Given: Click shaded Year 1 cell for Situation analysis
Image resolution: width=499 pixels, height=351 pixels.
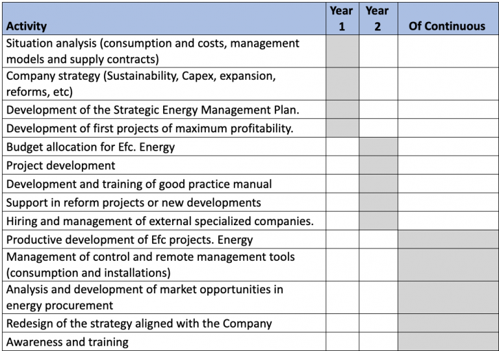Looking at the screenshot, I should [x=342, y=51].
